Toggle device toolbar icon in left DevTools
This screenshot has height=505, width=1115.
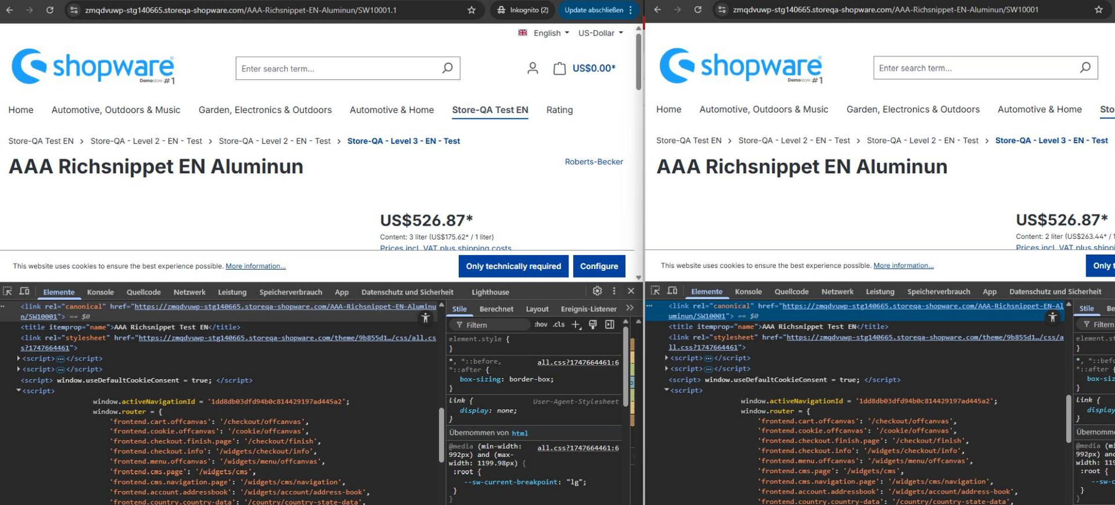click(24, 291)
